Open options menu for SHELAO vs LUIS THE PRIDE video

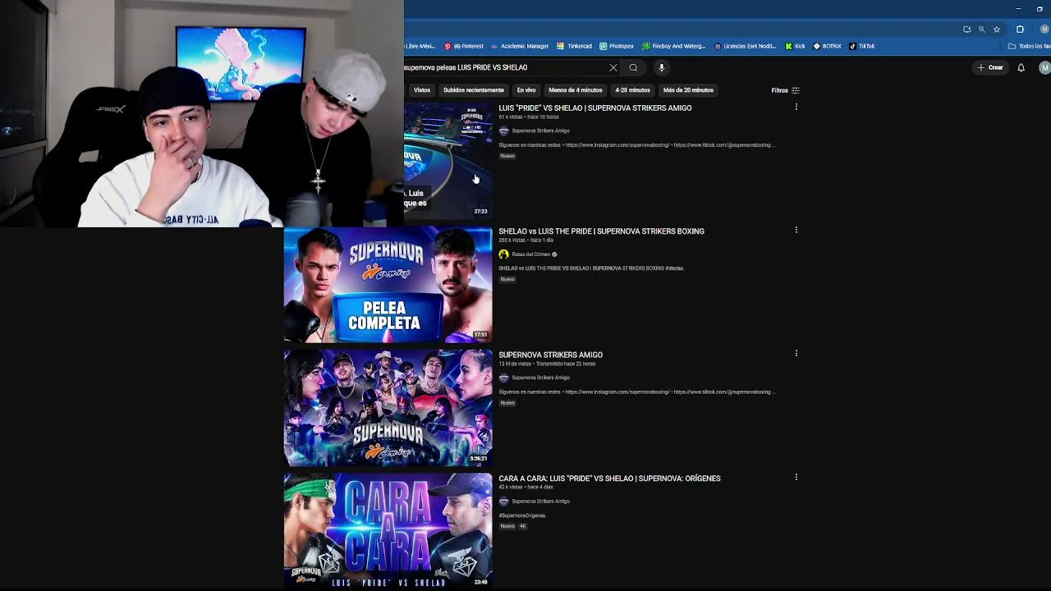click(x=796, y=230)
